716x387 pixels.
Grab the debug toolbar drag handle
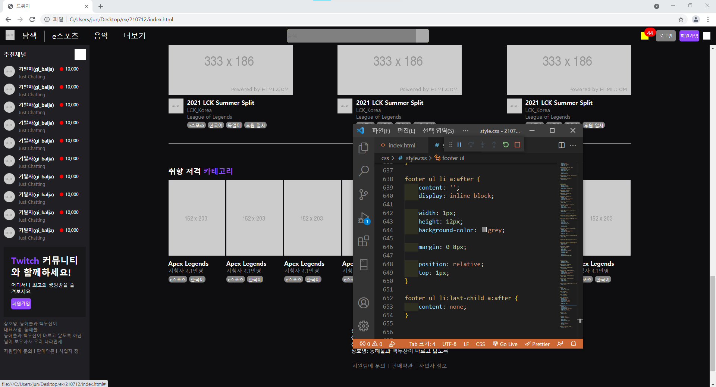pos(450,145)
